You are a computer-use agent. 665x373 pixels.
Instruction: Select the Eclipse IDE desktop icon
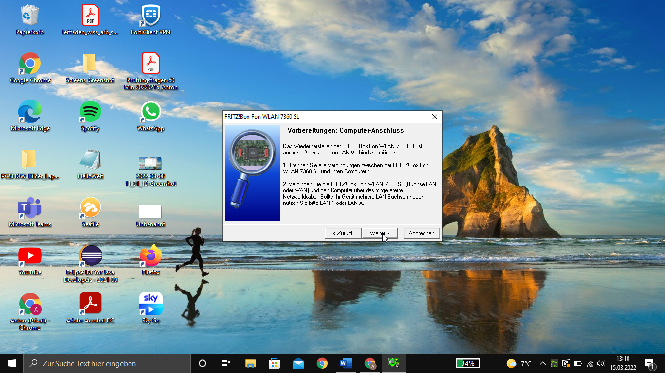[90, 256]
